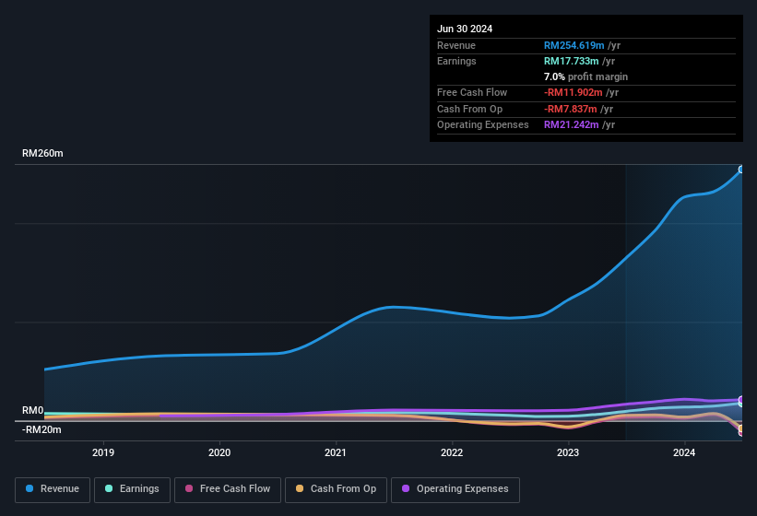This screenshot has height=516, width=757.
Task: Click the -RM7.837m cash from op value
Action: [570, 109]
